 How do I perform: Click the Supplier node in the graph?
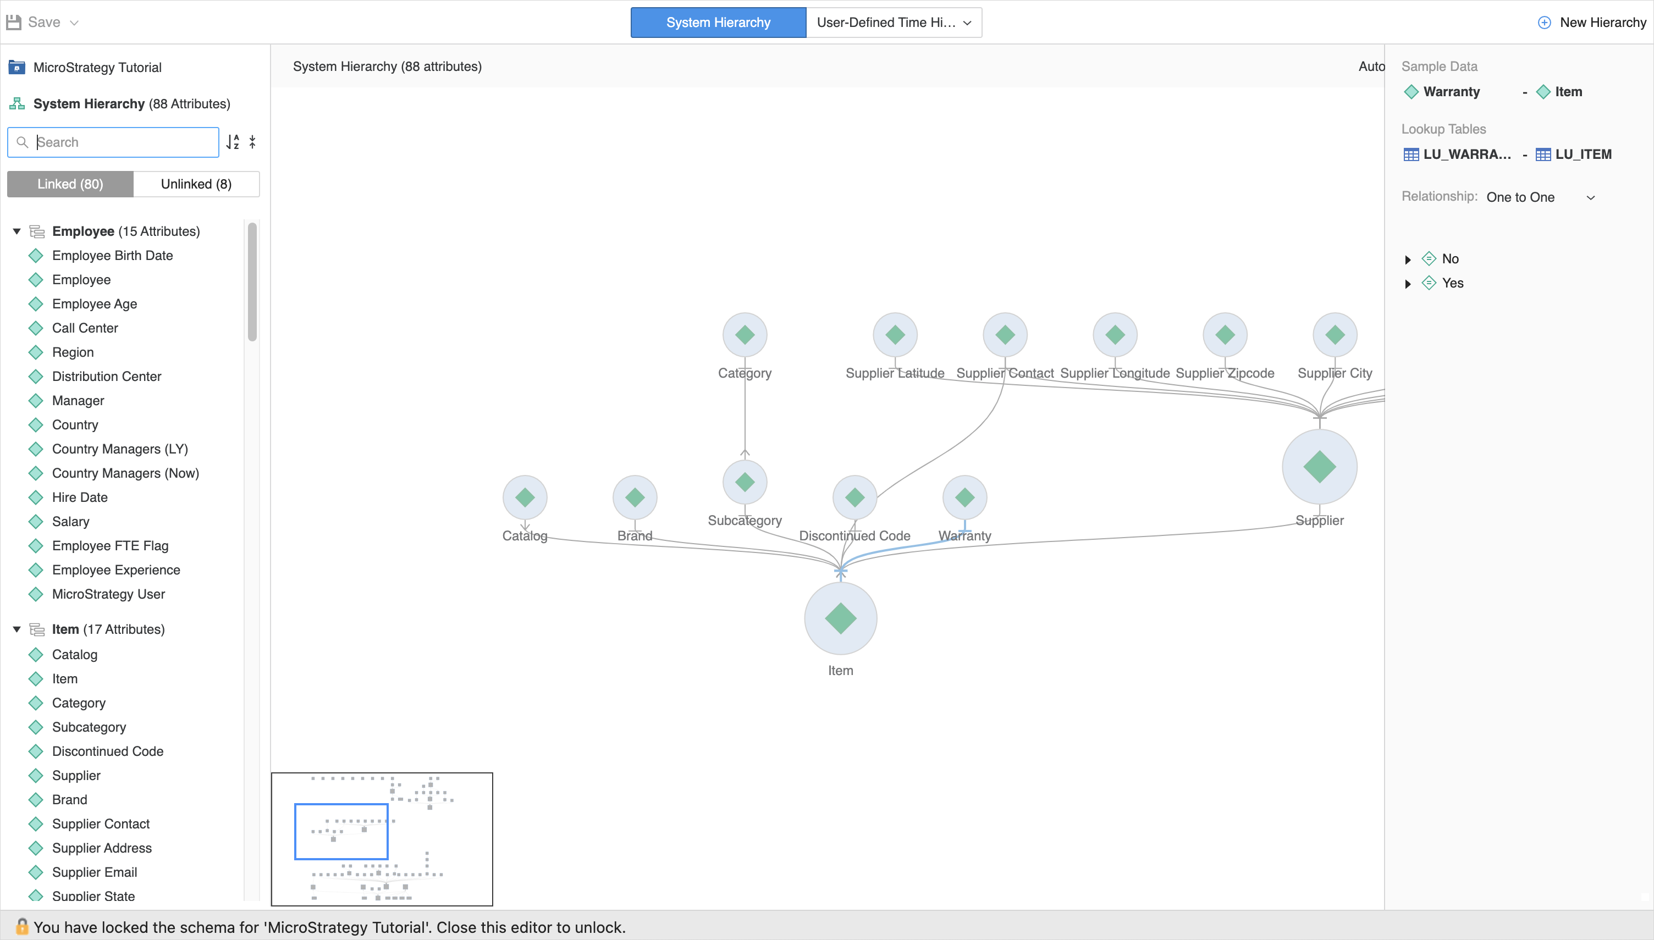1319,467
